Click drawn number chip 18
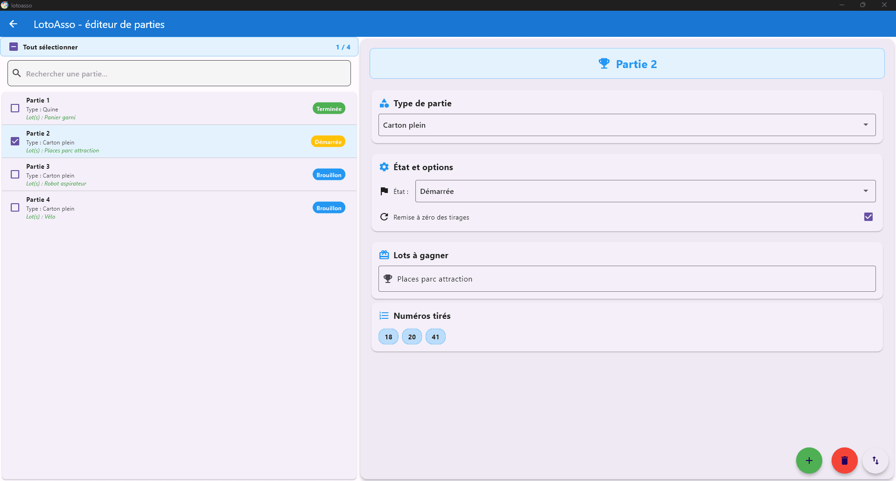The image size is (896, 481). click(388, 337)
